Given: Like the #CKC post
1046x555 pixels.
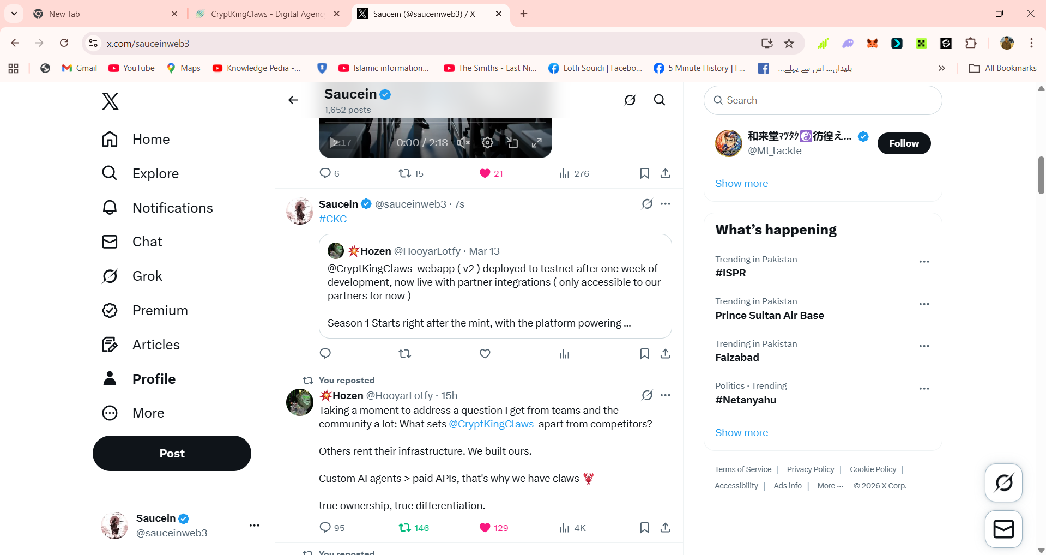Looking at the screenshot, I should (x=485, y=354).
